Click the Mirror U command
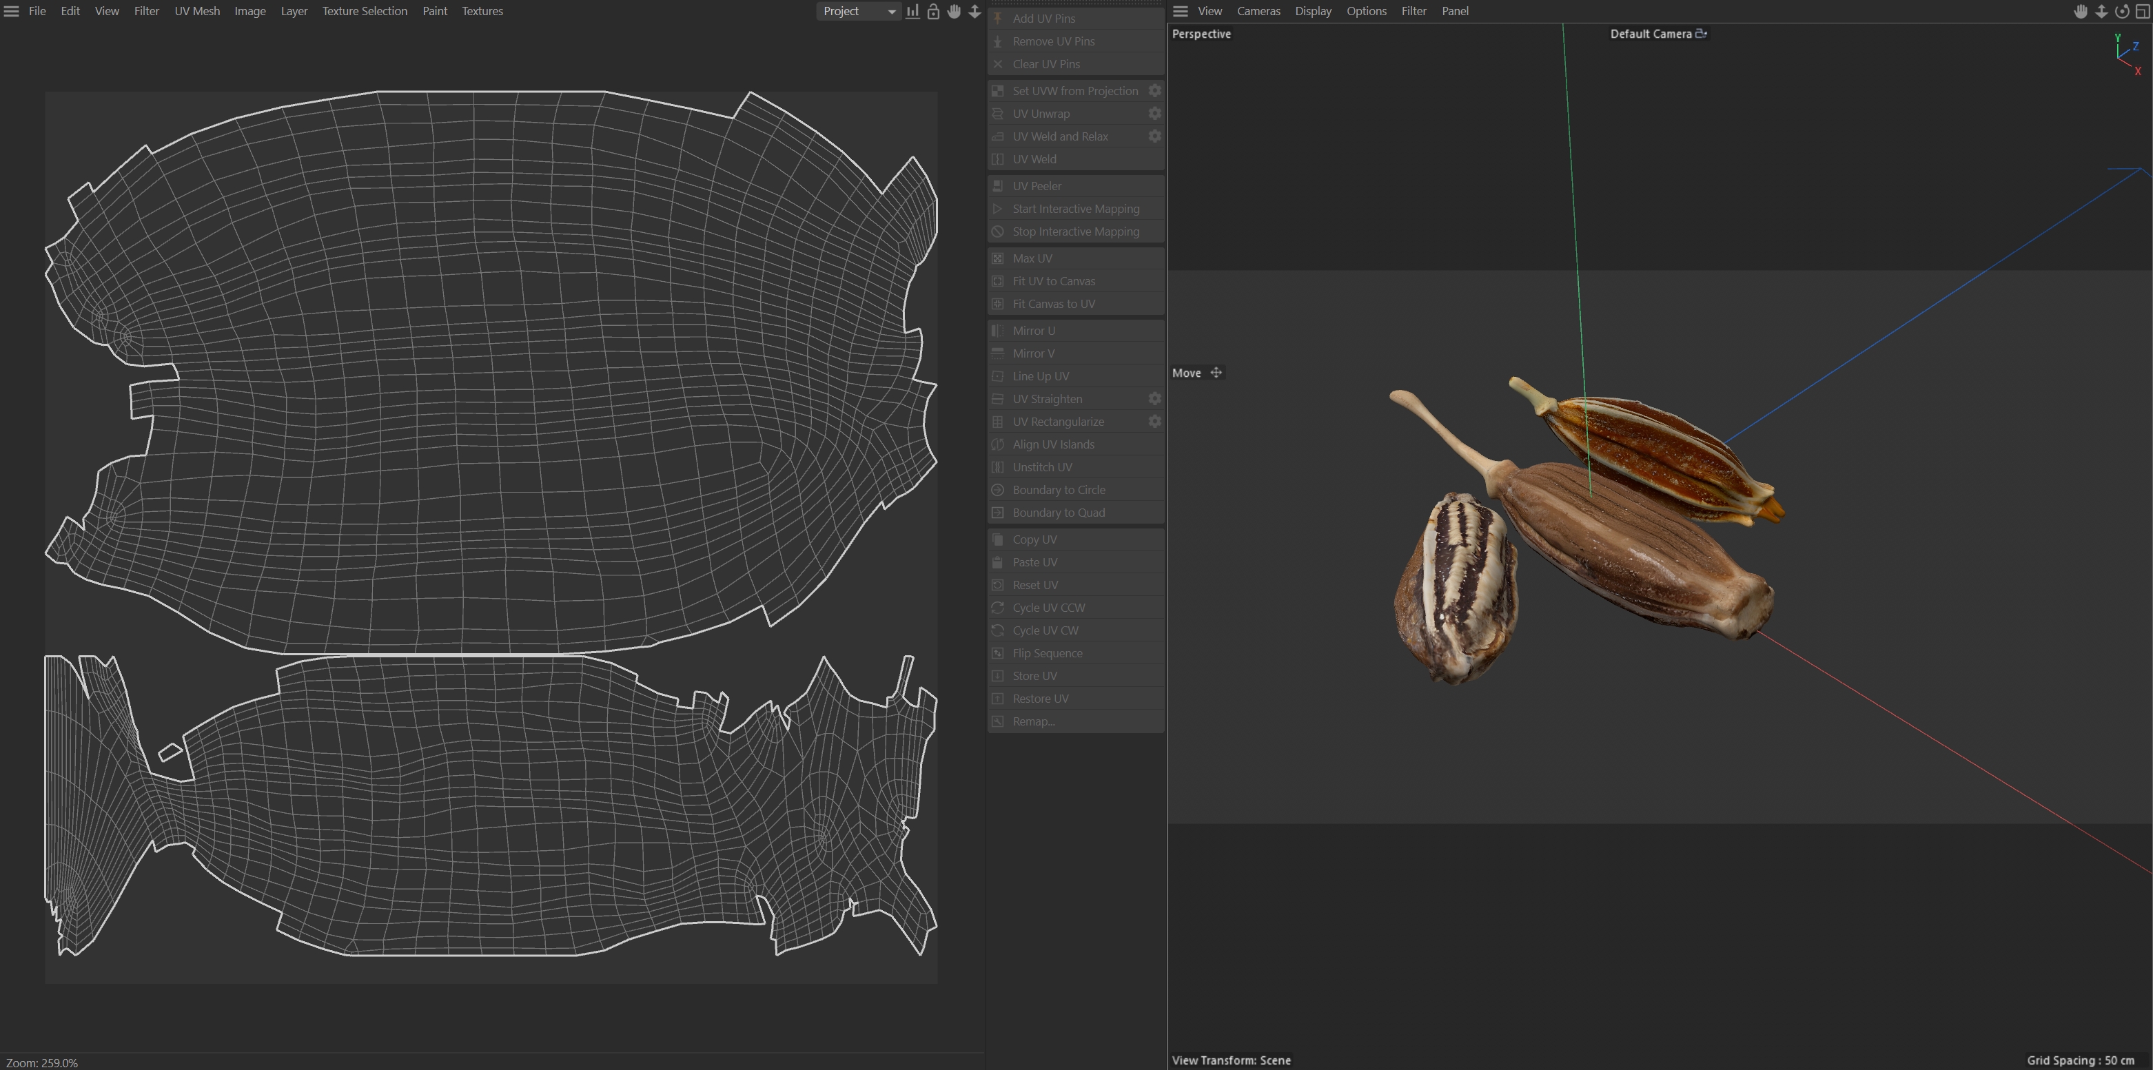The image size is (2153, 1070). [x=1033, y=331]
